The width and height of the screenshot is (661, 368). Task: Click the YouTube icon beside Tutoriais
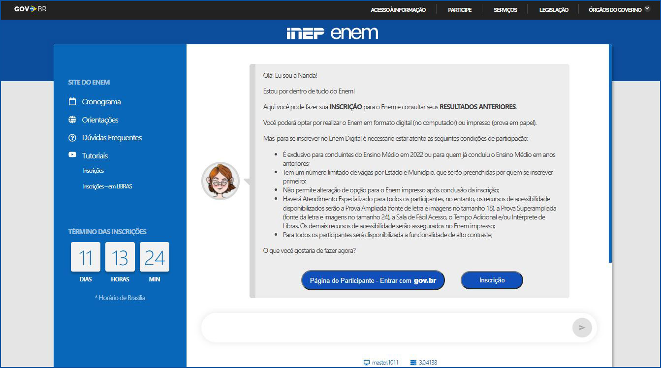[72, 155]
